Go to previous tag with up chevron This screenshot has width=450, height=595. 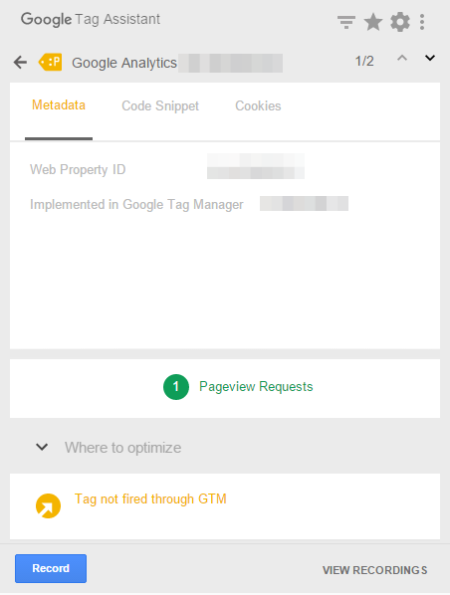(402, 58)
